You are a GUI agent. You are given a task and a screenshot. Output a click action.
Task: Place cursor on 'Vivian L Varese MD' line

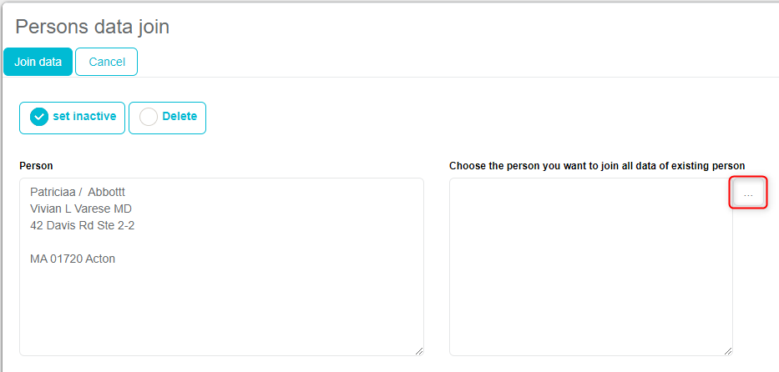(81, 209)
